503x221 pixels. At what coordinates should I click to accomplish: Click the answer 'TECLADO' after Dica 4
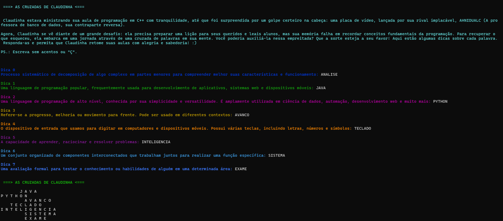coord(363,128)
